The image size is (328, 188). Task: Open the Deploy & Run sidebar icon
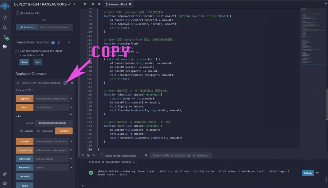point(5,47)
